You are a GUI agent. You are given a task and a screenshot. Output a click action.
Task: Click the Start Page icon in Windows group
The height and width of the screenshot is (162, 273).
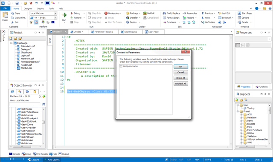click(x=239, y=13)
